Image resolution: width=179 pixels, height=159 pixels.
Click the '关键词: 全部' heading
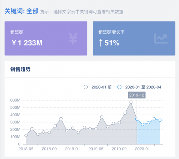[x=21, y=11]
